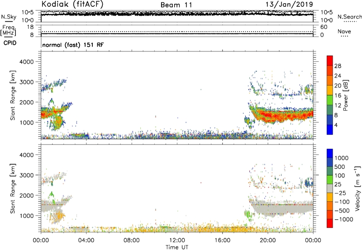Image resolution: width=362 pixels, height=250 pixels.
Task: Click the '4000' tick in Velocity panel
Action: click(x=27, y=155)
